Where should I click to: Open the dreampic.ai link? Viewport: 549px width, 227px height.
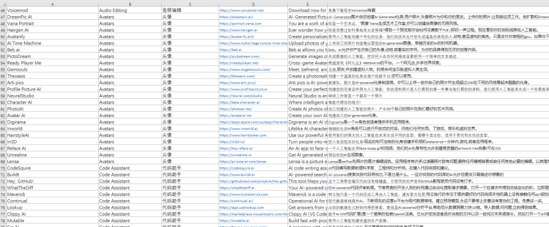[x=236, y=17]
